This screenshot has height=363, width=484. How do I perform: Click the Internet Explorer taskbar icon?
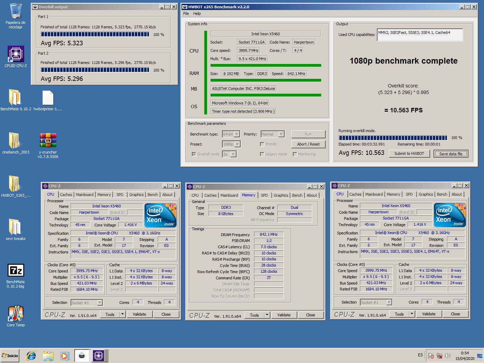[31, 355]
